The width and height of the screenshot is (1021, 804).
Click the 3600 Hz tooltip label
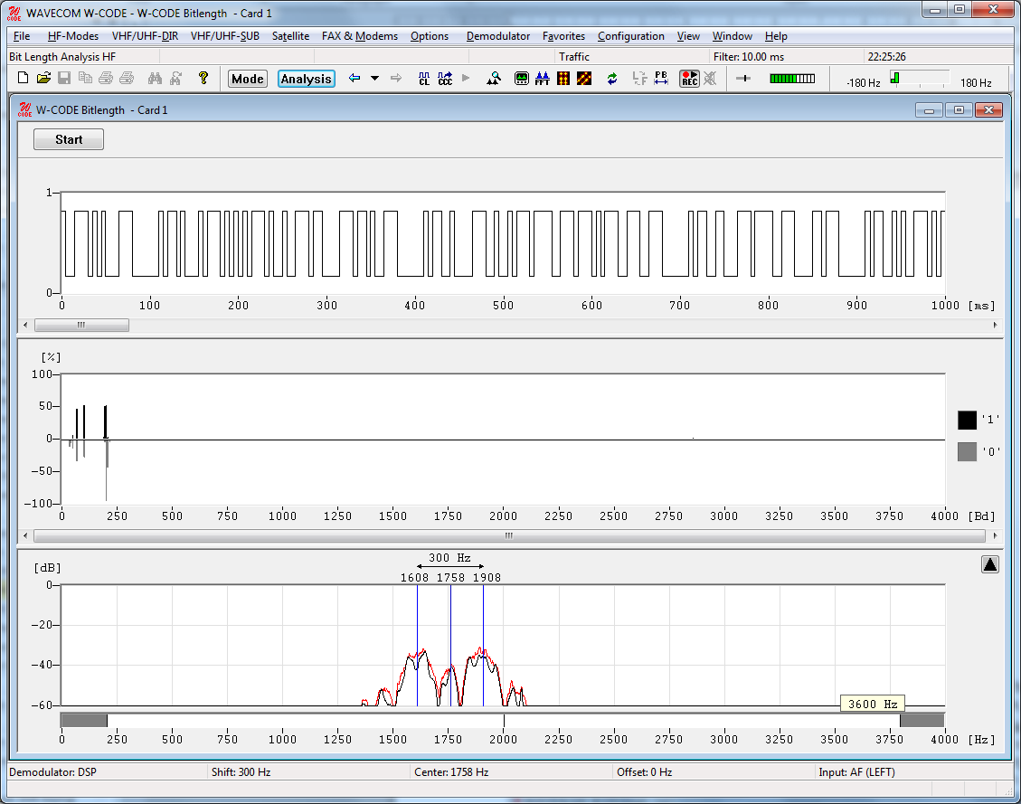coord(873,704)
